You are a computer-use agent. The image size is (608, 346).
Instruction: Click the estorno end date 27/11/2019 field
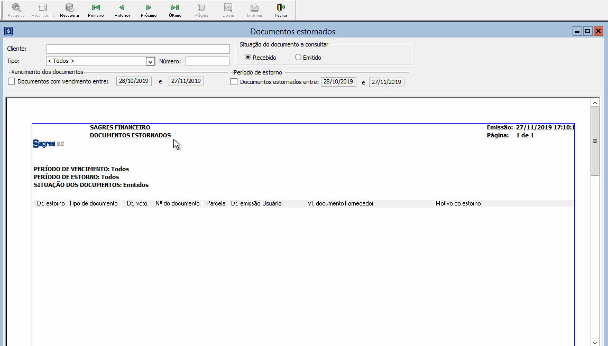(x=386, y=82)
